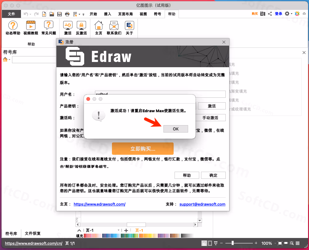Select the 文件恢复 bottom panel tab

click(33, 233)
